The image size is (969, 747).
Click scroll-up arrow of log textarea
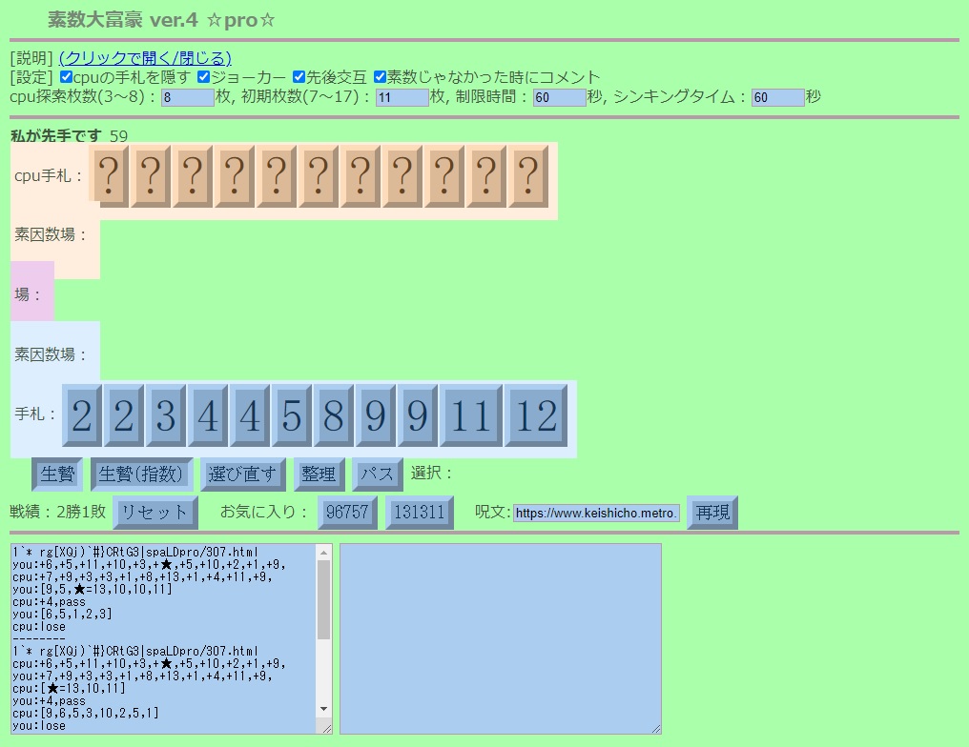coord(324,553)
